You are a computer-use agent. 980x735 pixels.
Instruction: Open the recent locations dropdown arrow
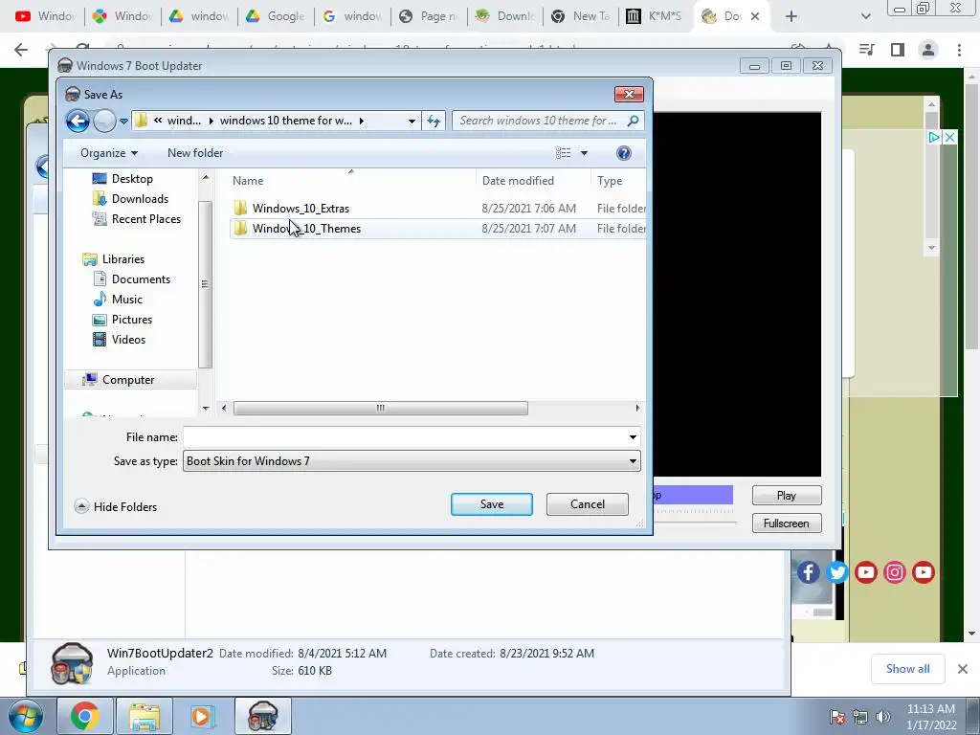pyautogui.click(x=123, y=122)
